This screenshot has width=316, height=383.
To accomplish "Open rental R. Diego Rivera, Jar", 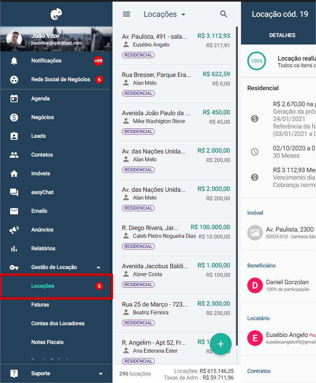I will point(176,237).
